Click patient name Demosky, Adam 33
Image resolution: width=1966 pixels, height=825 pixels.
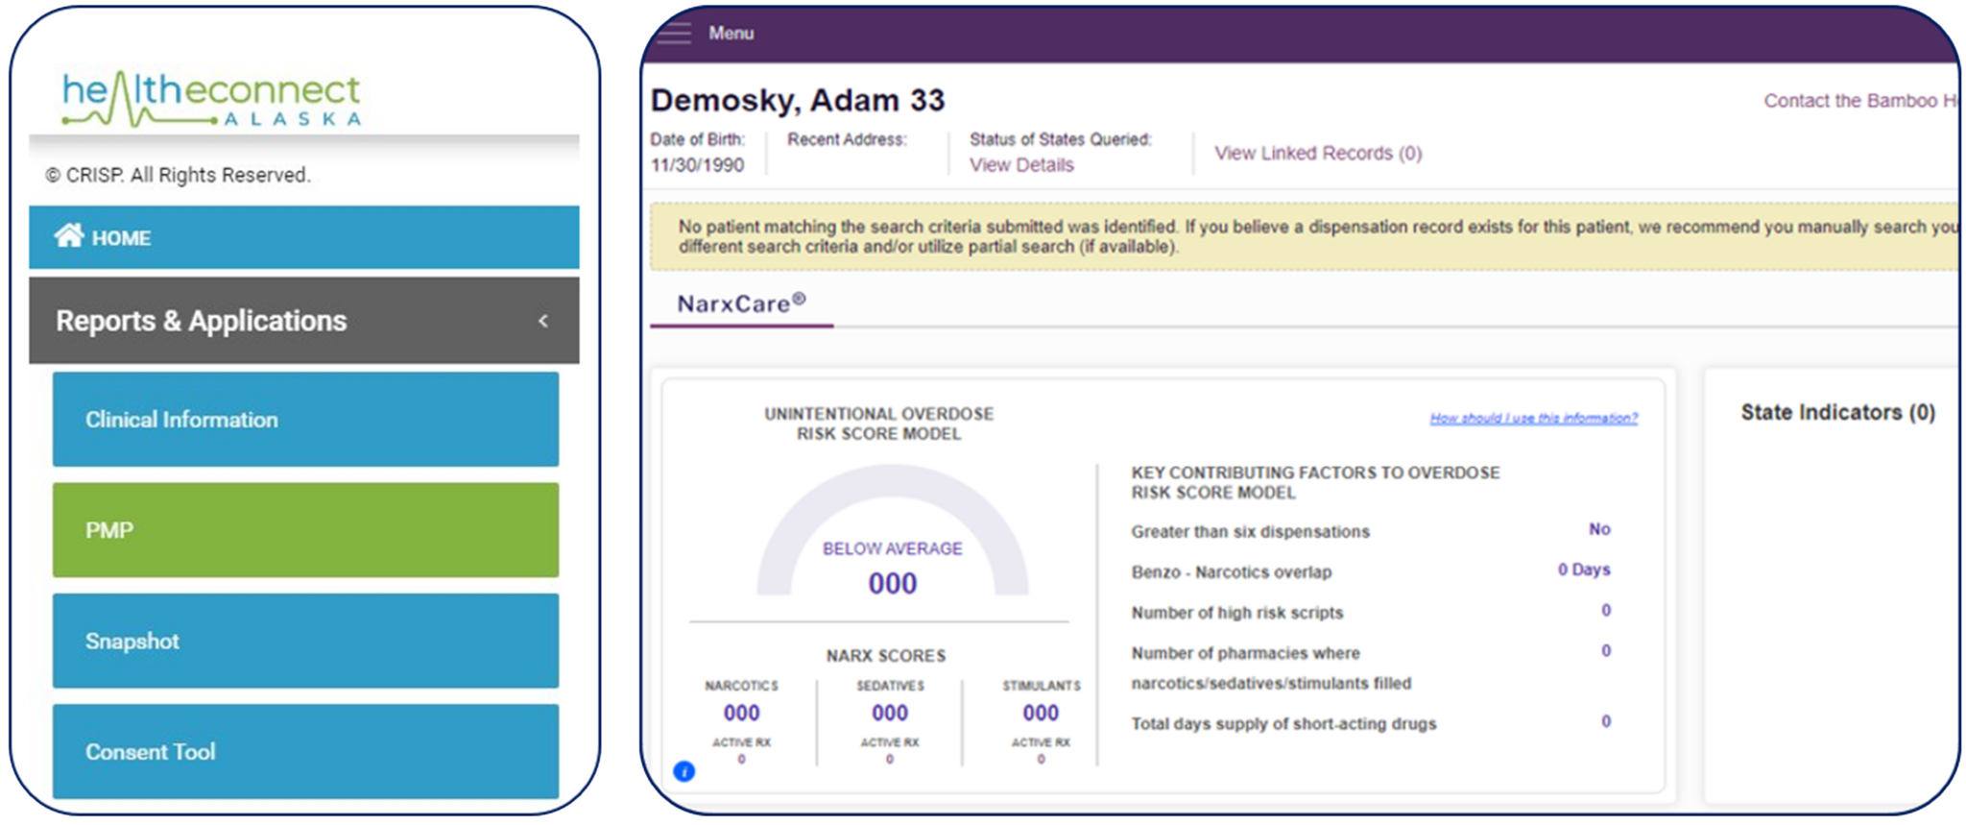click(x=798, y=100)
